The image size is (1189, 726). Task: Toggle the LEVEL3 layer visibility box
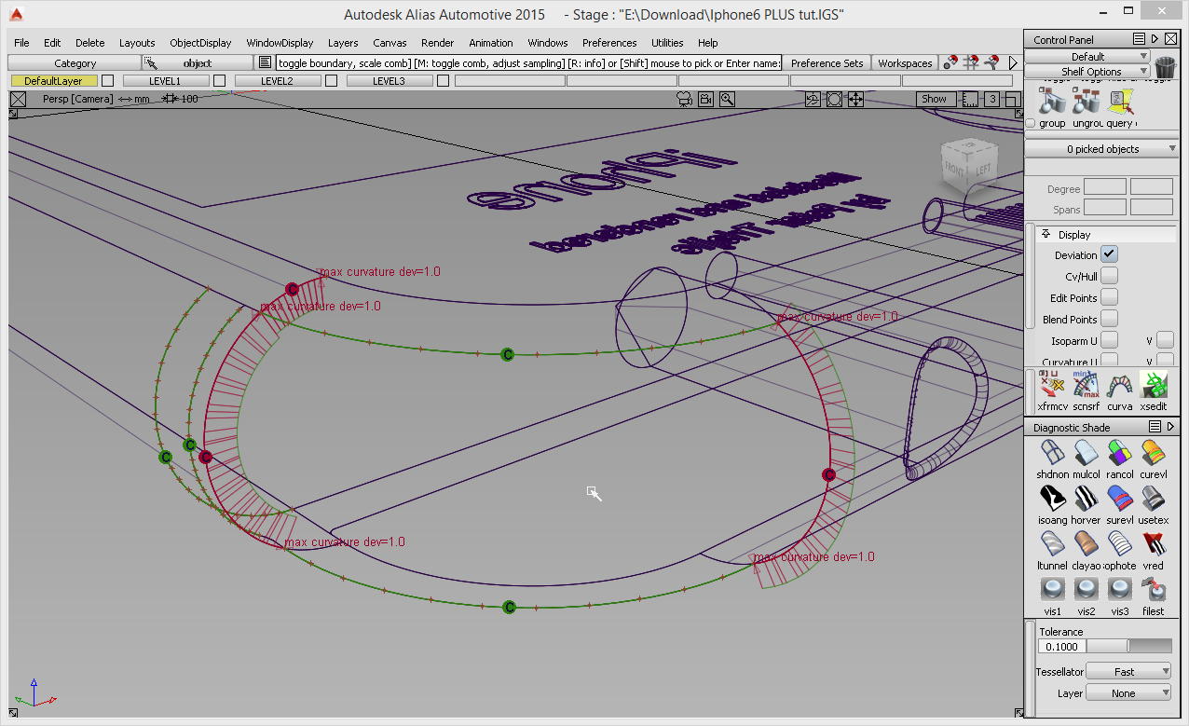pyautogui.click(x=444, y=81)
